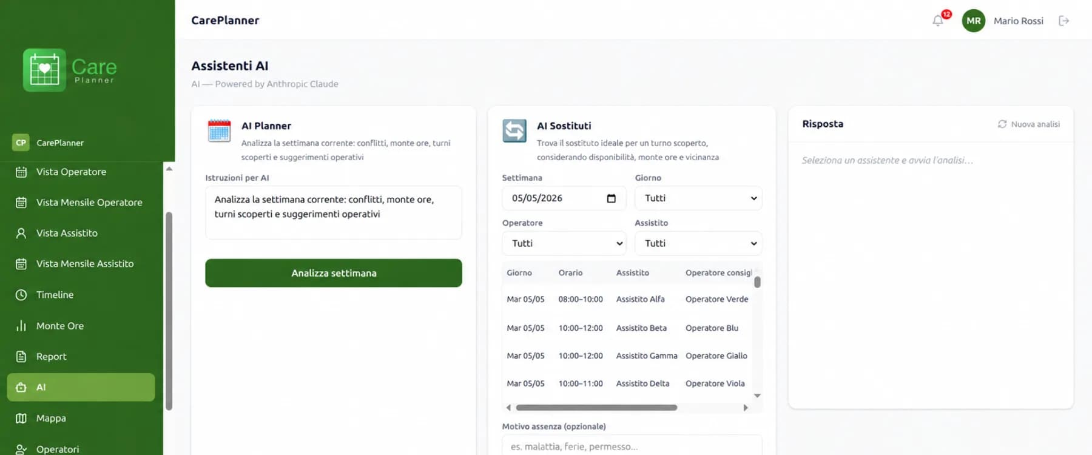Click the Mario Rossi user name
This screenshot has width=1092, height=455.
[1019, 21]
